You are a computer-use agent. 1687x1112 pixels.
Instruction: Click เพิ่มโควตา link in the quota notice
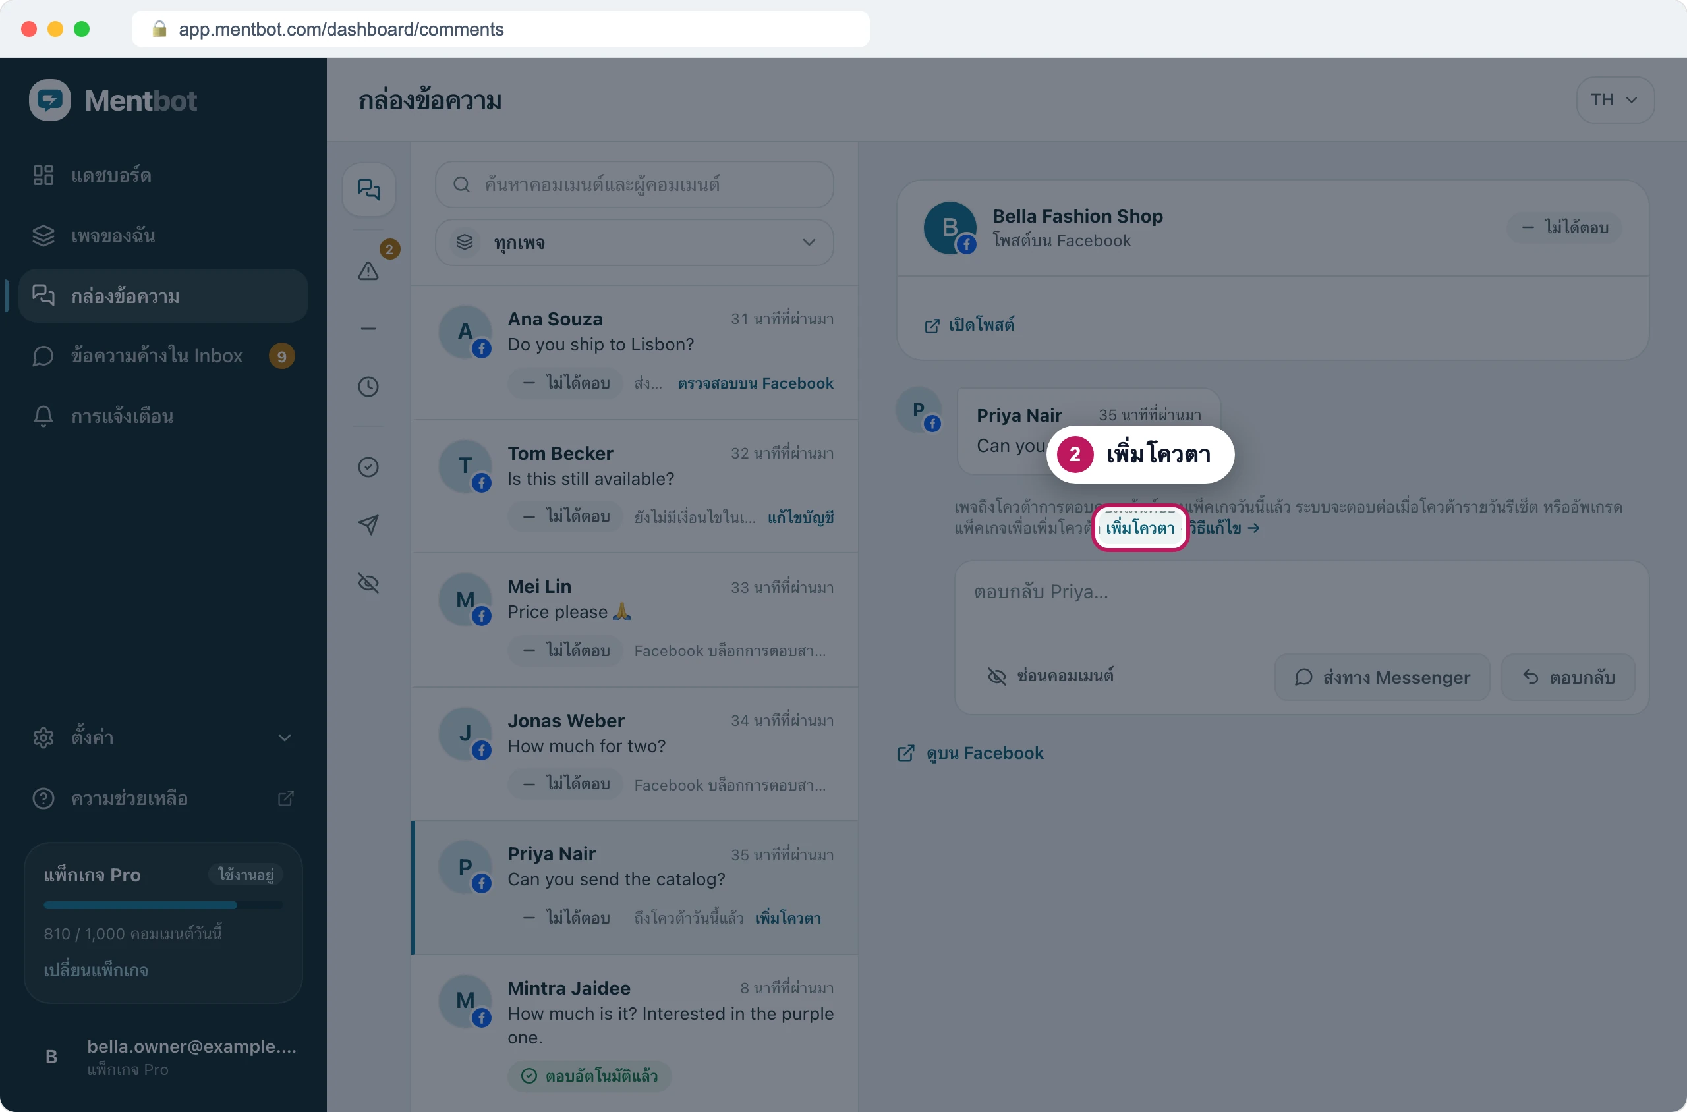click(x=1140, y=528)
